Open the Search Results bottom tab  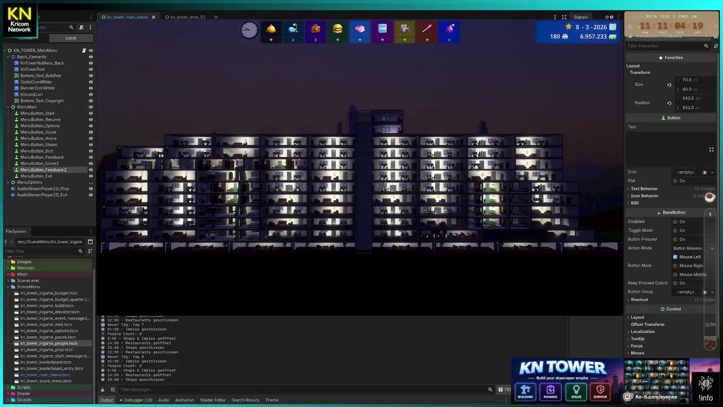pyautogui.click(x=245, y=400)
